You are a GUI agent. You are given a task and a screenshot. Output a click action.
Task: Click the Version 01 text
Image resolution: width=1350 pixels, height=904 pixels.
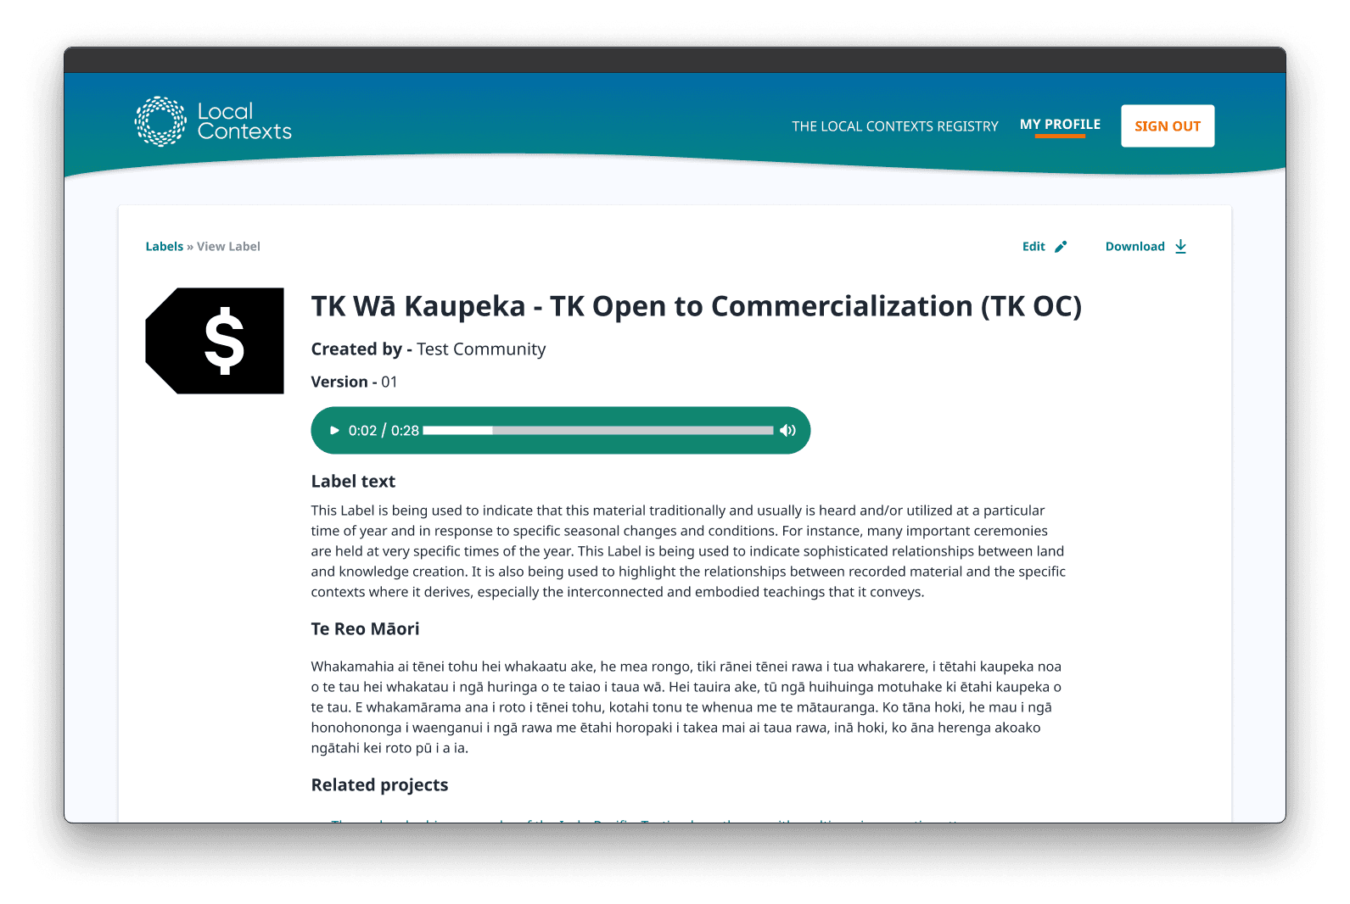point(354,382)
